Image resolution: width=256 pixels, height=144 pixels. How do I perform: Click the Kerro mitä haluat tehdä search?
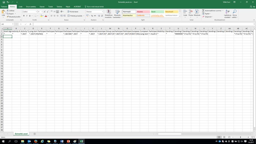click(94, 7)
